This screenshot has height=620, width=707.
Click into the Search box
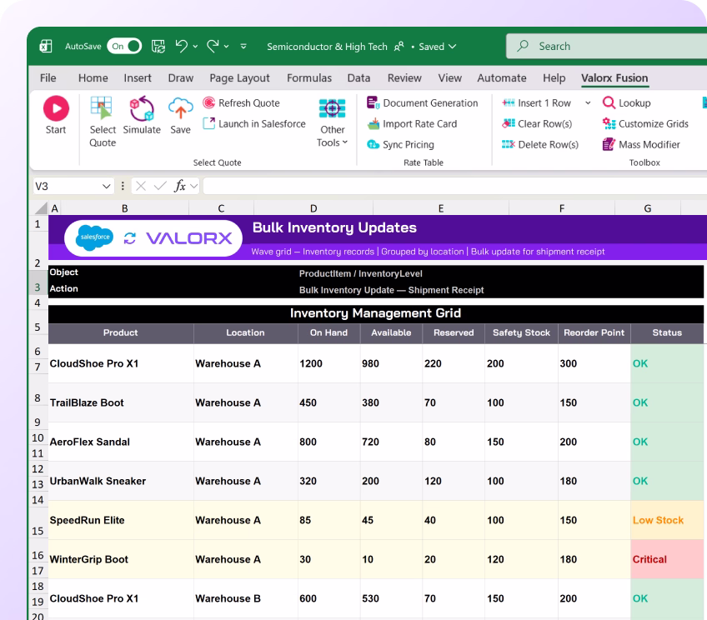point(606,46)
